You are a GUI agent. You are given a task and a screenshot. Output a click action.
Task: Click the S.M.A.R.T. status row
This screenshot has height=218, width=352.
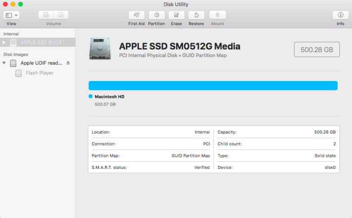click(151, 167)
